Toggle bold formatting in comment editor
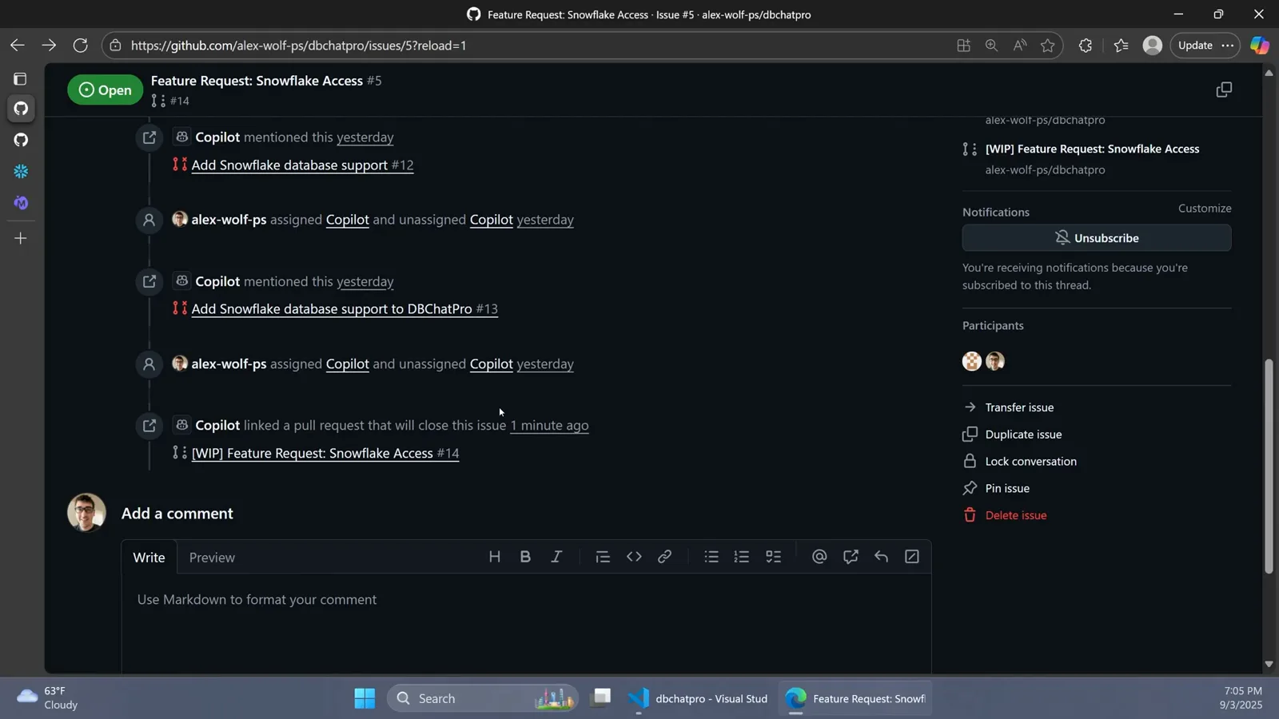The height and width of the screenshot is (719, 1279). click(x=525, y=557)
